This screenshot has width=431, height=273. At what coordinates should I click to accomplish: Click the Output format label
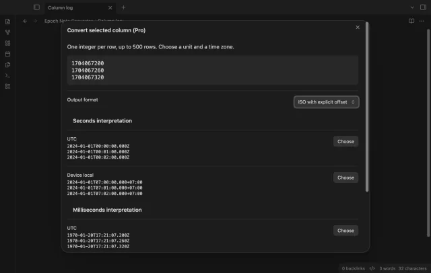click(x=82, y=100)
